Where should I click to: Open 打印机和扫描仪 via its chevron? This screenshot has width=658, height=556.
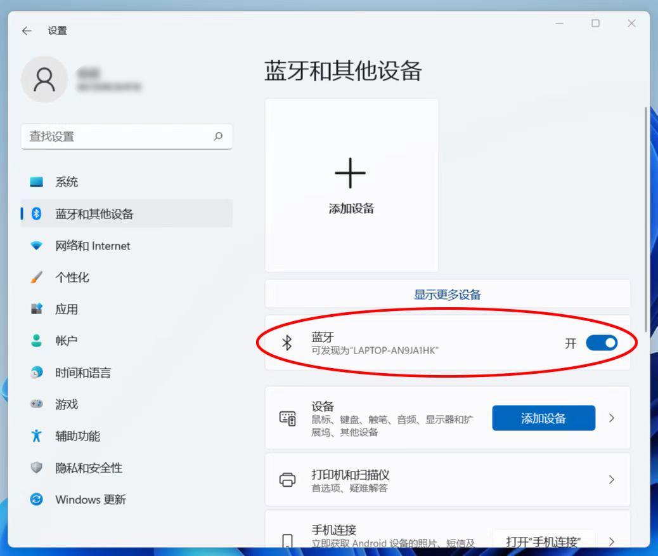coord(612,479)
